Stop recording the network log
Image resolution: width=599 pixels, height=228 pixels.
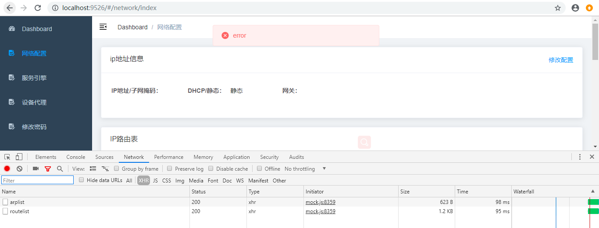[x=7, y=168]
